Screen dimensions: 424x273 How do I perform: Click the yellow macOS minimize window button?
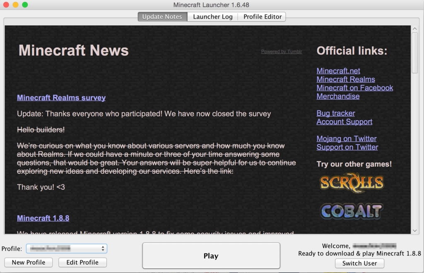pyautogui.click(x=15, y=5)
